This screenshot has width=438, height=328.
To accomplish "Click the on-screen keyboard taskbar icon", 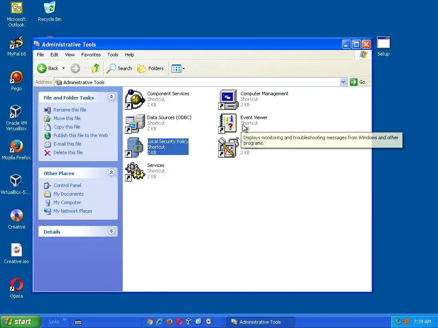I will (78, 322).
